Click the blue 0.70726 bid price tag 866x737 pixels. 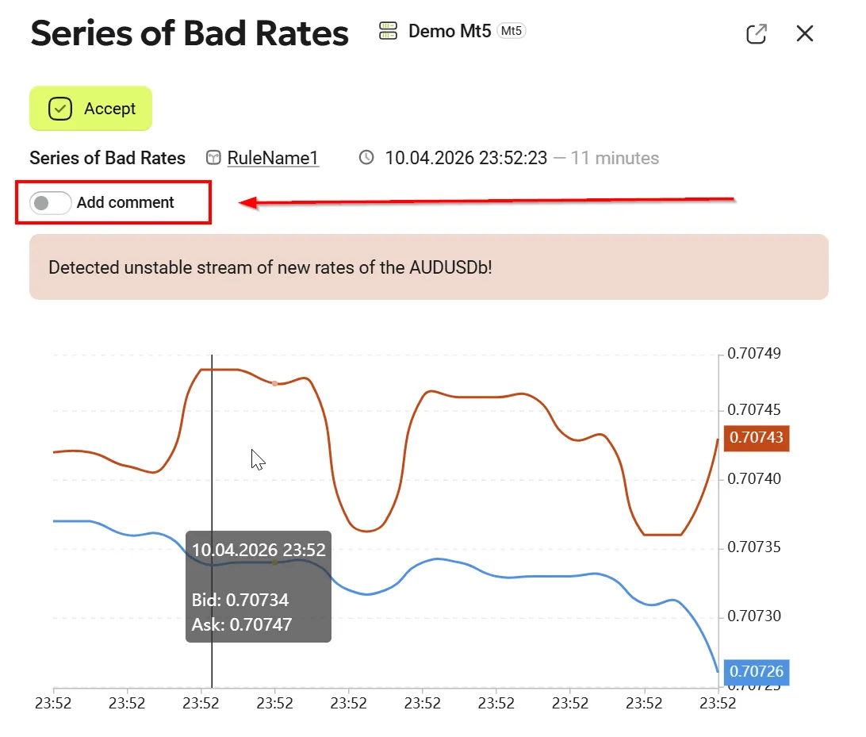click(x=757, y=672)
